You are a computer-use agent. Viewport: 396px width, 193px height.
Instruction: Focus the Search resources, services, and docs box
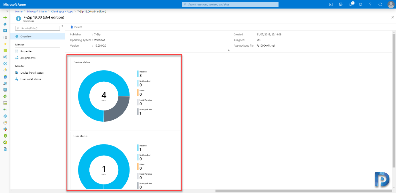[x=230, y=4]
